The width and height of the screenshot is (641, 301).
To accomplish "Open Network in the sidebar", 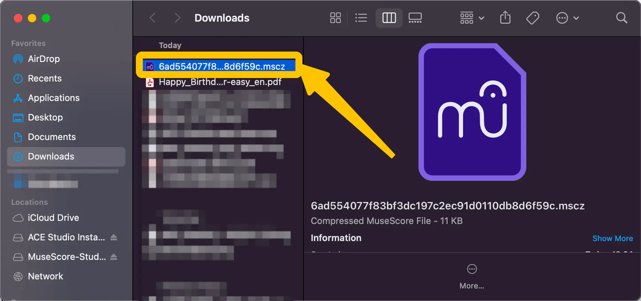I will (66, 276).
